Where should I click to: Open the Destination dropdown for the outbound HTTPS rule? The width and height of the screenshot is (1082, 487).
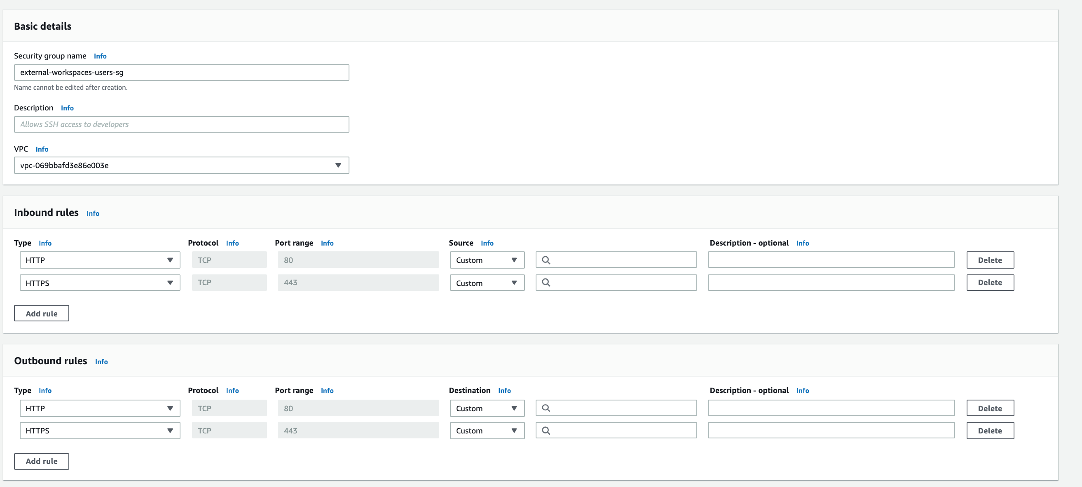(x=487, y=430)
